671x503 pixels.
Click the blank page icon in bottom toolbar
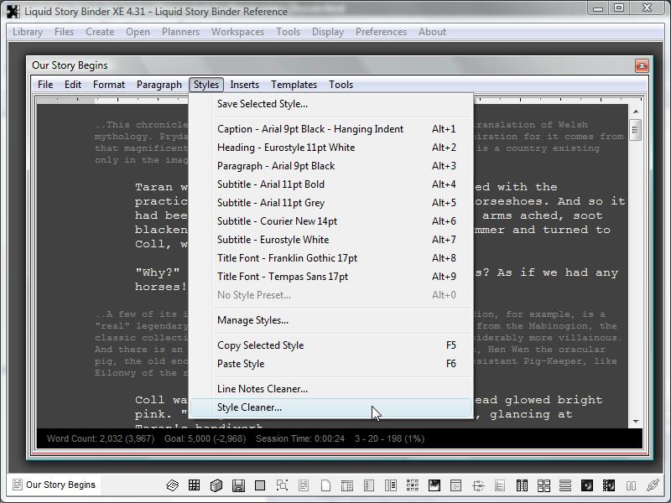click(x=325, y=485)
